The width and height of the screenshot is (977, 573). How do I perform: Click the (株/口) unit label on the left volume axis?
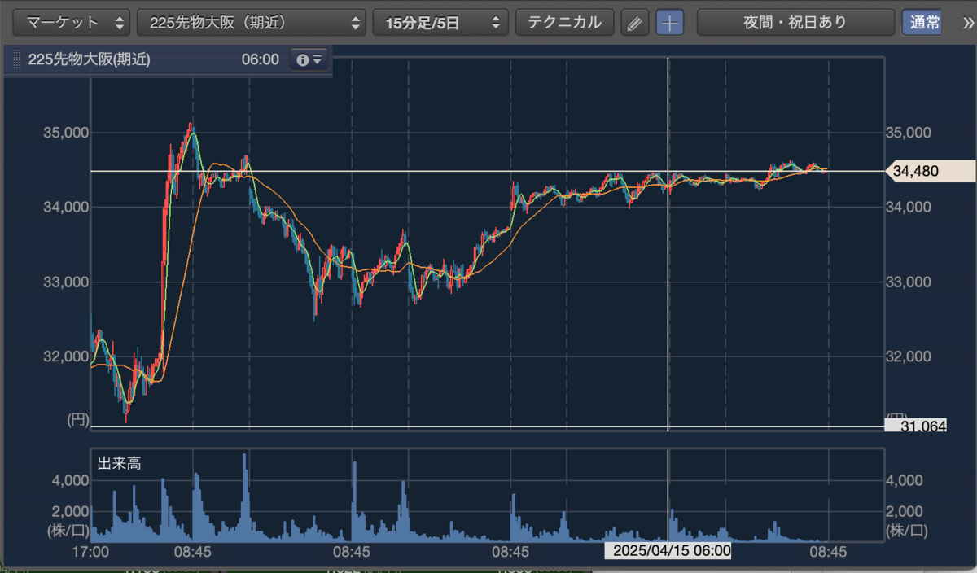pos(69,530)
